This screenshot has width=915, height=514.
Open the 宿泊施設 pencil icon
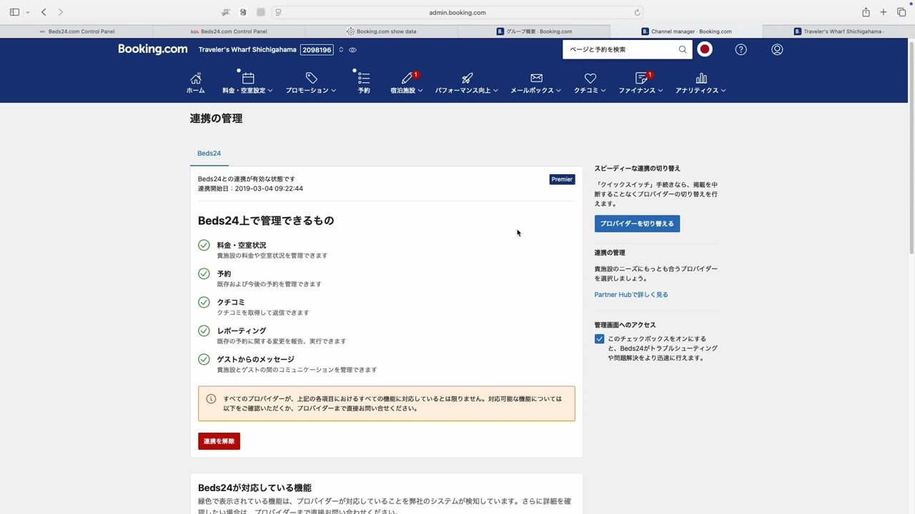click(x=407, y=78)
